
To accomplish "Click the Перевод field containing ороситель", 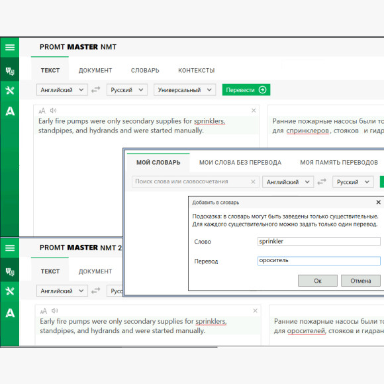I will (319, 261).
